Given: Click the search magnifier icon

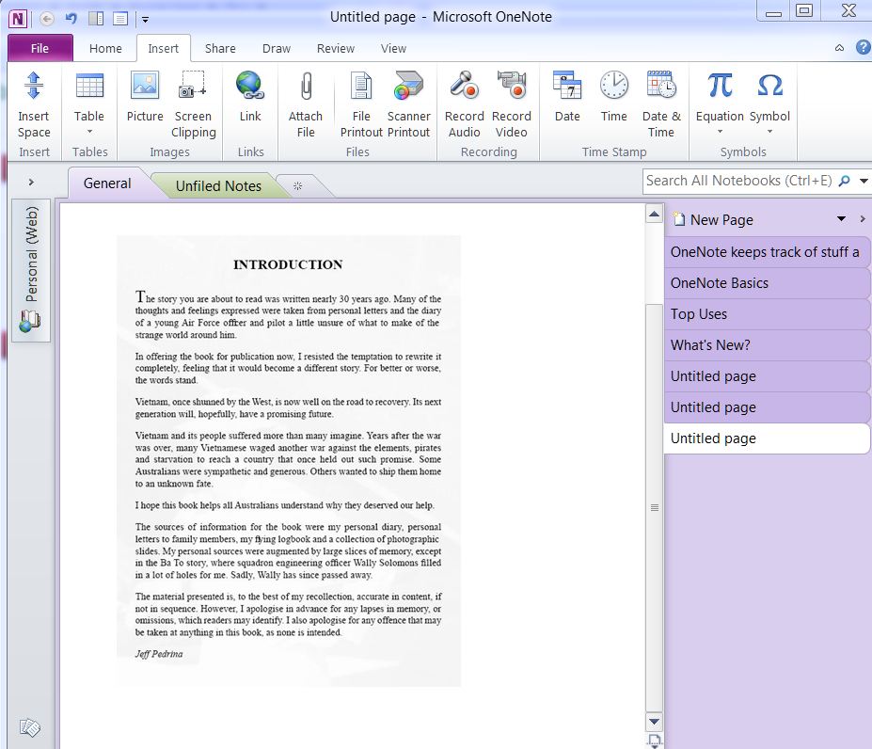Looking at the screenshot, I should [844, 181].
